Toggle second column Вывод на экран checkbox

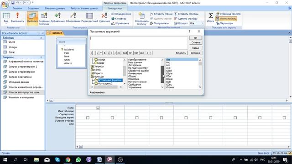pyautogui.click(x=112, y=118)
